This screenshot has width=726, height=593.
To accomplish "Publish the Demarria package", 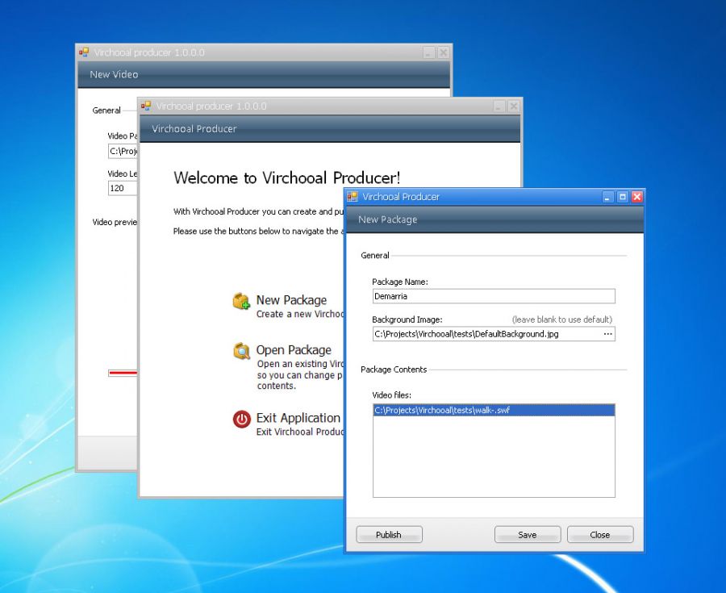I will click(x=389, y=535).
